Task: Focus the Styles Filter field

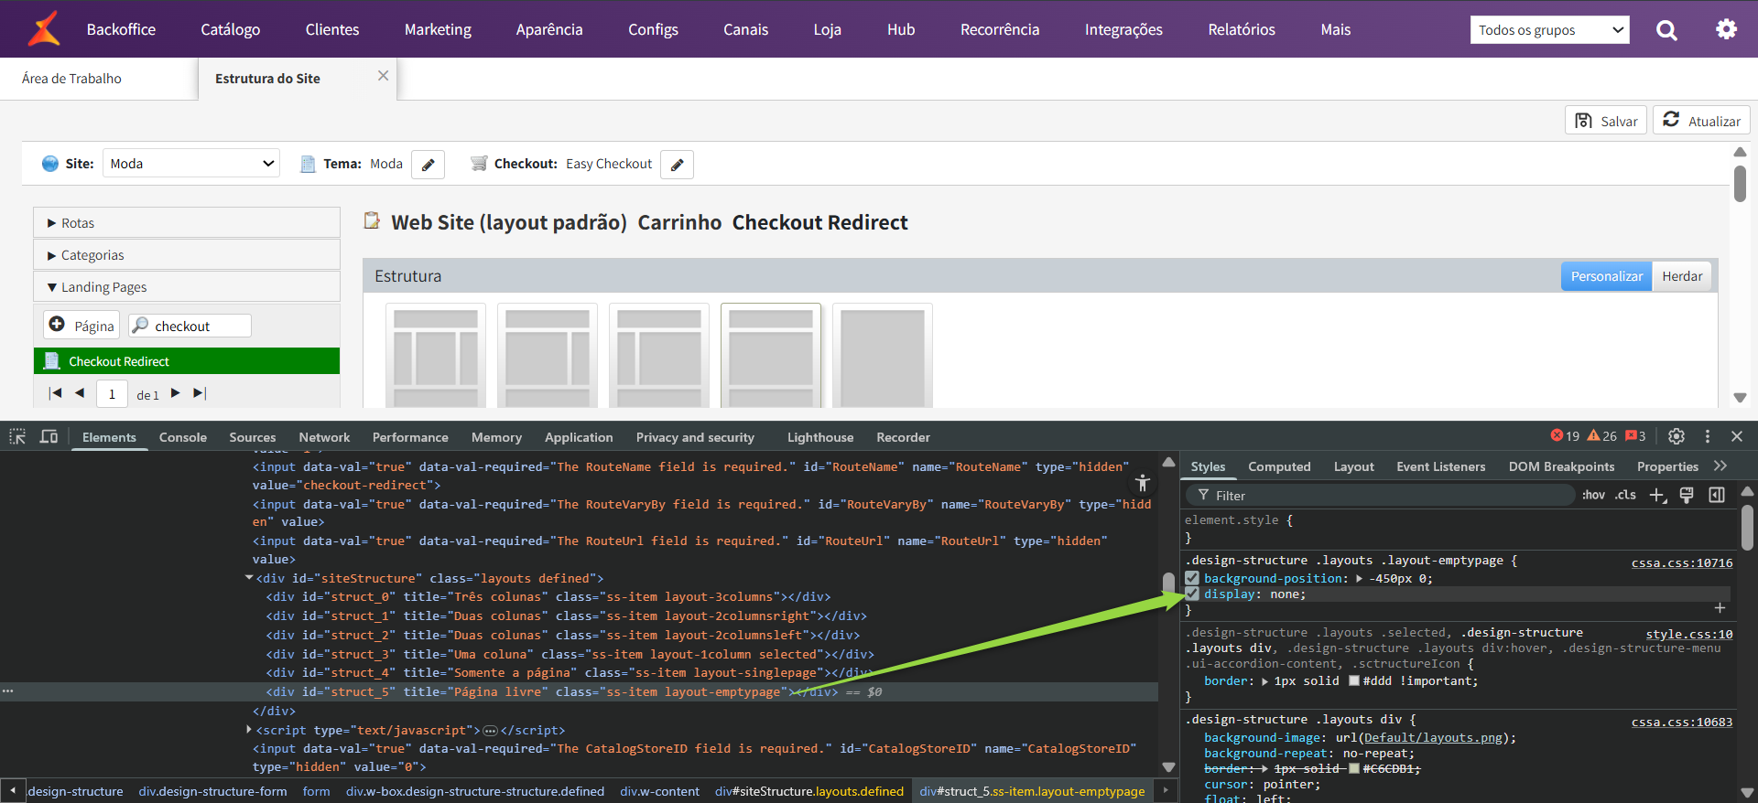Action: (x=1381, y=495)
